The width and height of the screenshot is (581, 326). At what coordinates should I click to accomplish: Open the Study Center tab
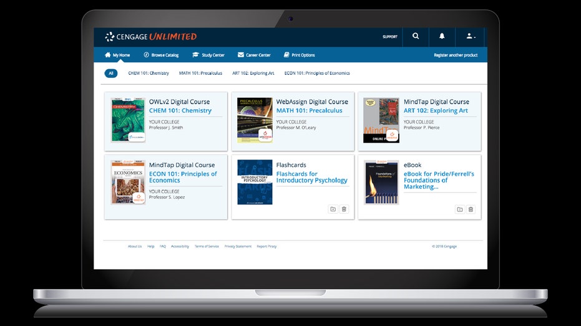[x=208, y=55]
